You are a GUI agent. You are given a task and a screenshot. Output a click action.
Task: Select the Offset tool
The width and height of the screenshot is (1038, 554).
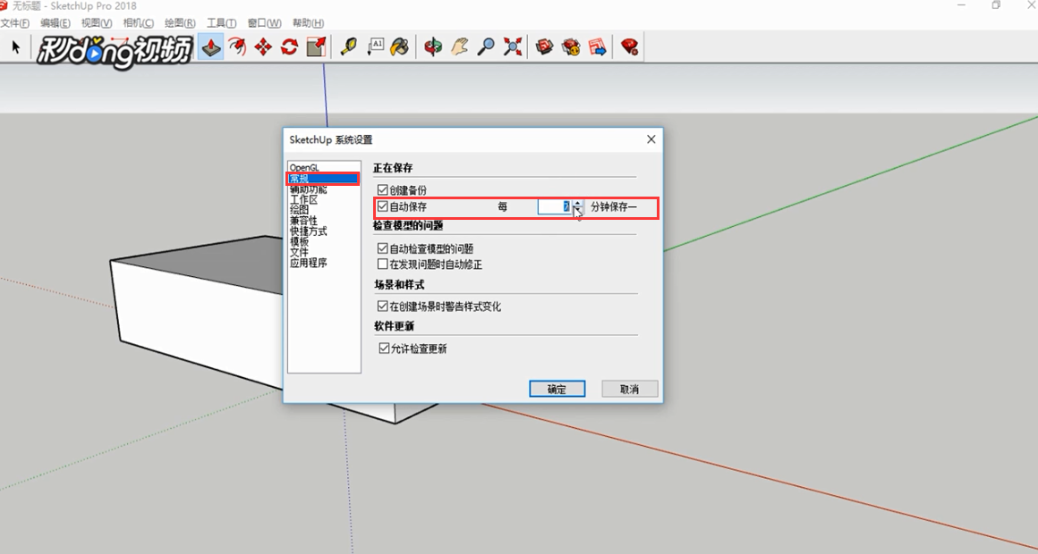(x=237, y=47)
